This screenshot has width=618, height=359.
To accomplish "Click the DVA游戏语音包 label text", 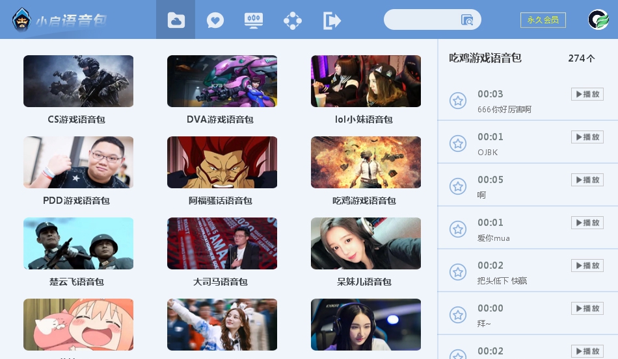I will pyautogui.click(x=220, y=119).
